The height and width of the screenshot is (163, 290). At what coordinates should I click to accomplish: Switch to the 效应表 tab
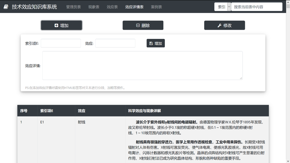[112, 7]
